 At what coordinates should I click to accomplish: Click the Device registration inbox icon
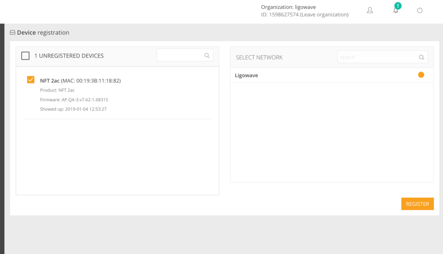[x=12, y=32]
